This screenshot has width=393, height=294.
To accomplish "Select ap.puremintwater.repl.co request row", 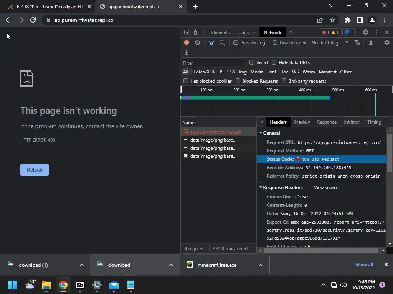I will (x=218, y=132).
